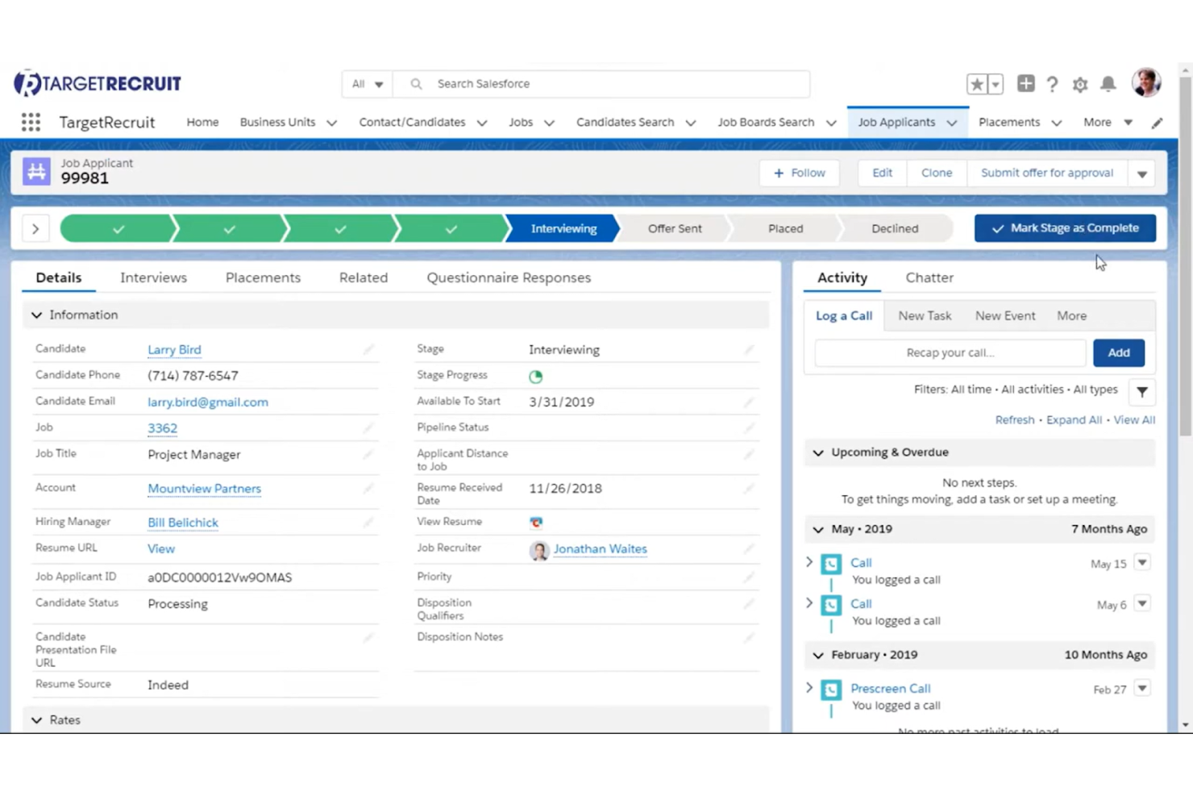The image size is (1193, 796).
Task: Open the activity filter funnel icon
Action: pos(1142,392)
